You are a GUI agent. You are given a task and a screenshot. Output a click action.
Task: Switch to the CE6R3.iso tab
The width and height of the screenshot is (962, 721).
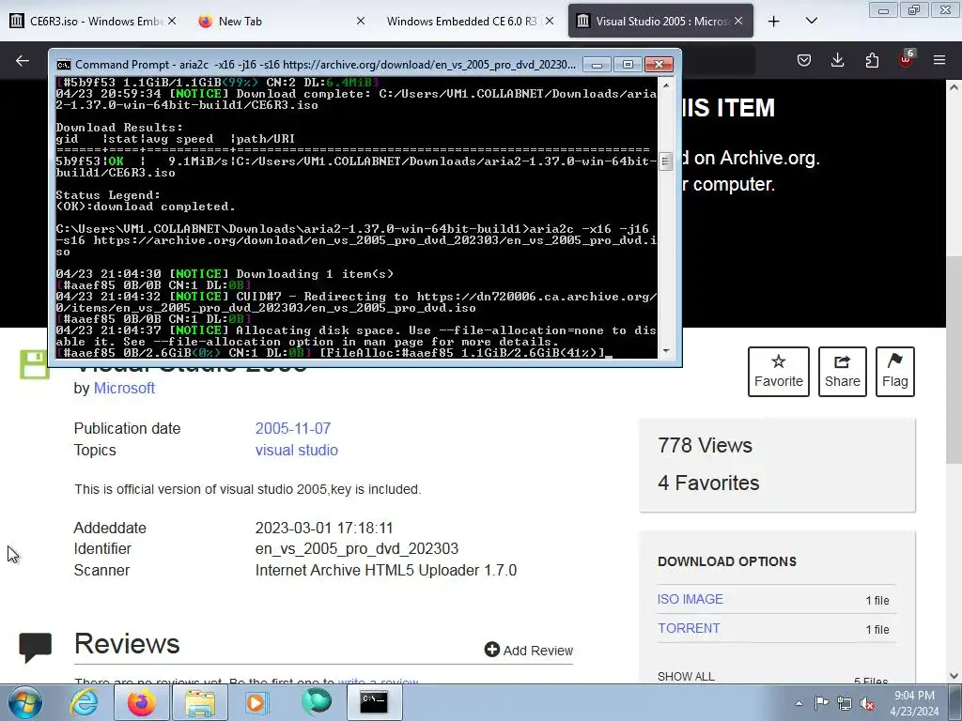point(92,21)
